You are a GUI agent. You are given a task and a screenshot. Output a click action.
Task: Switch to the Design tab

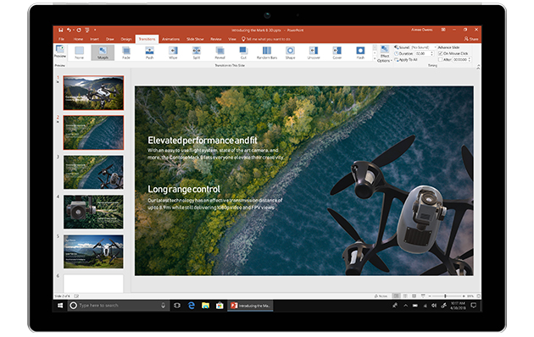(x=126, y=39)
